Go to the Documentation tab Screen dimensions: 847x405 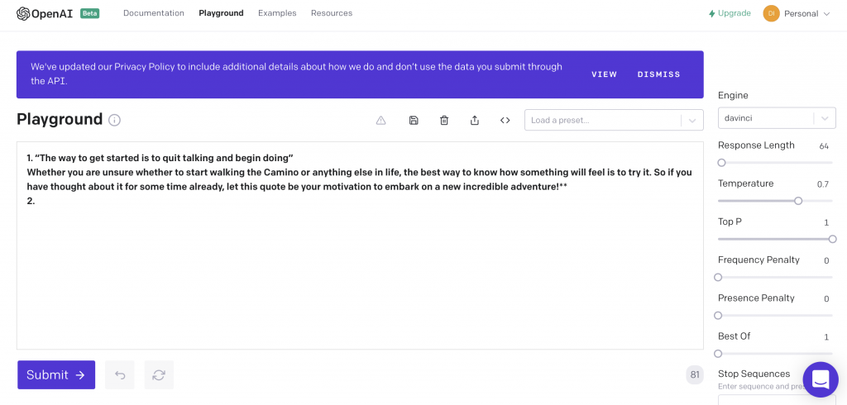coord(153,13)
